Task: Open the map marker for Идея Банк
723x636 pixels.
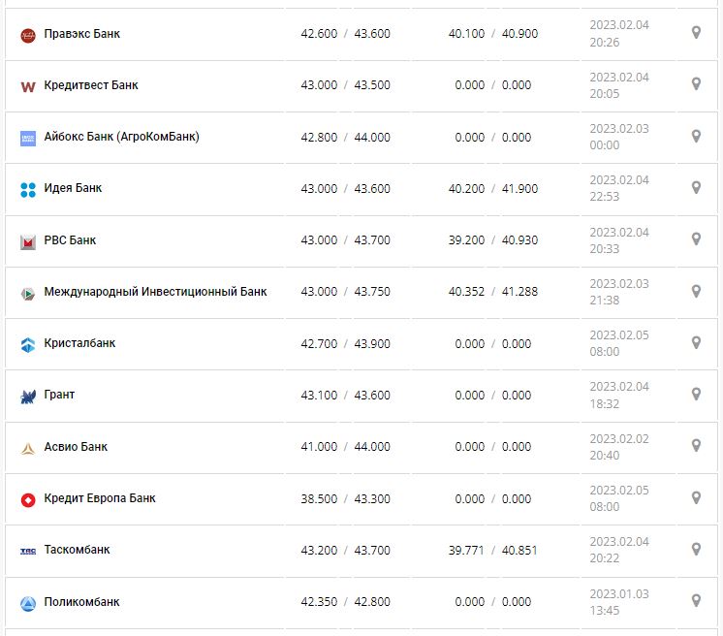Action: pos(696,187)
